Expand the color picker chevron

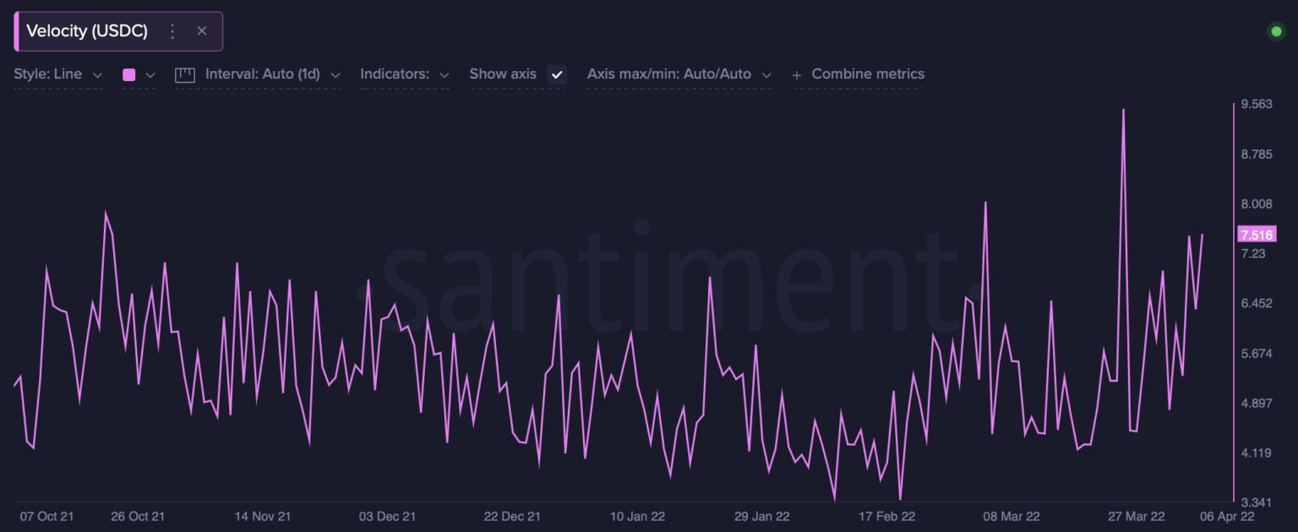pyautogui.click(x=150, y=75)
